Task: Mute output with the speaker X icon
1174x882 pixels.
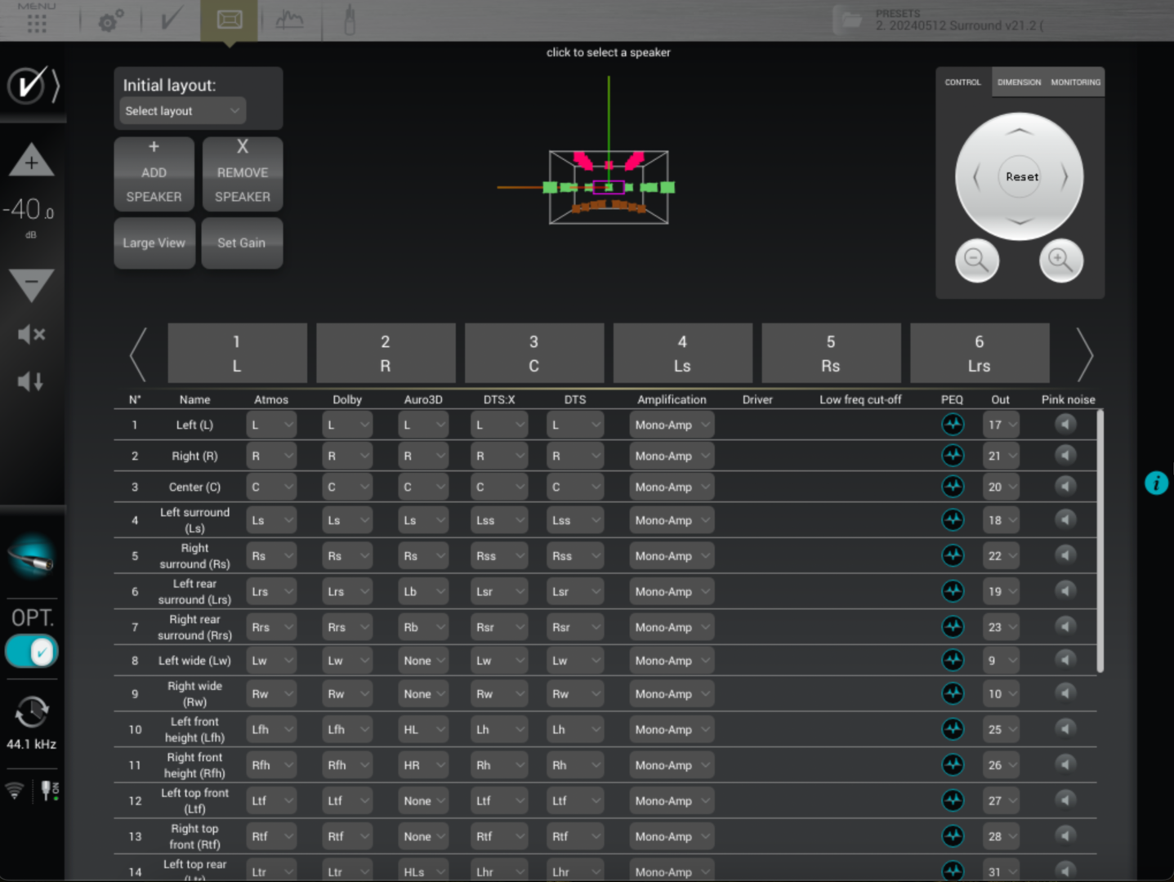Action: (31, 334)
